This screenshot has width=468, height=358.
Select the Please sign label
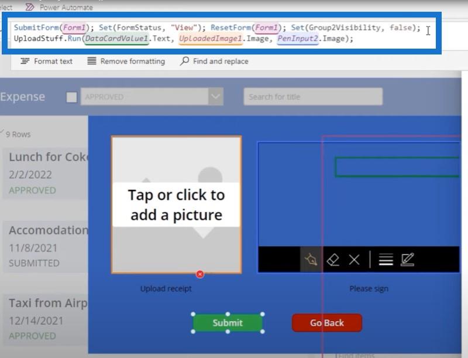[x=369, y=289]
